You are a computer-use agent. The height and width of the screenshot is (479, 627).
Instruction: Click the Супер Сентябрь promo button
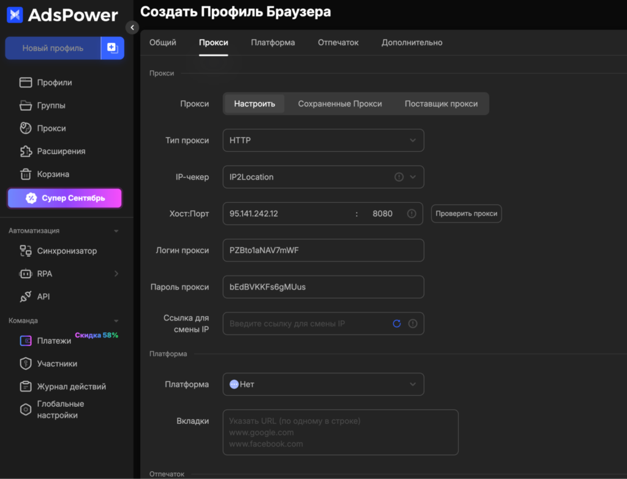[65, 198]
